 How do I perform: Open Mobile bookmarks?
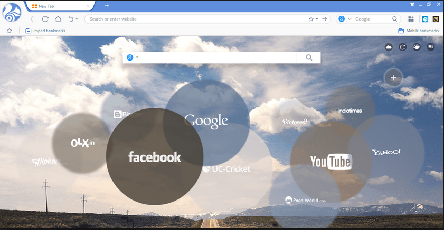pyautogui.click(x=418, y=31)
